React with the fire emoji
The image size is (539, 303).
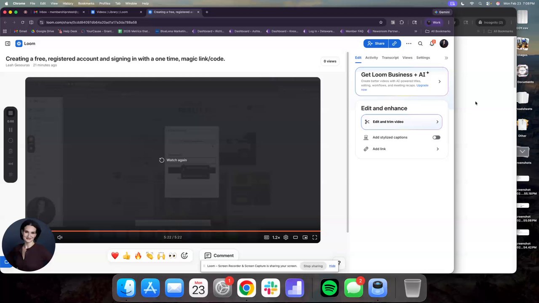138,255
